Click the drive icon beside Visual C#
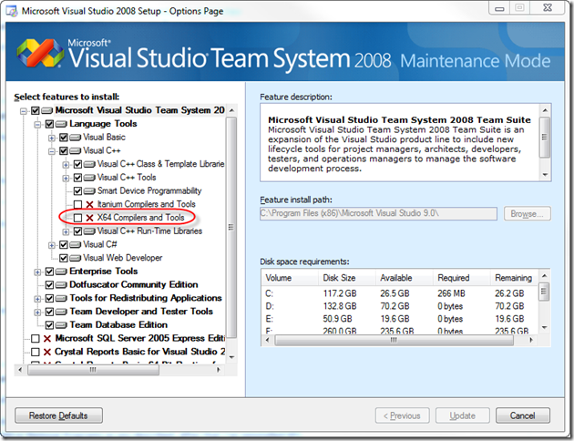The height and width of the screenshot is (441, 574). tap(75, 244)
